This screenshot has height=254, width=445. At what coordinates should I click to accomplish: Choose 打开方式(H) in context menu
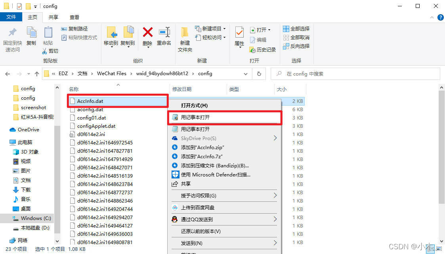(224, 106)
